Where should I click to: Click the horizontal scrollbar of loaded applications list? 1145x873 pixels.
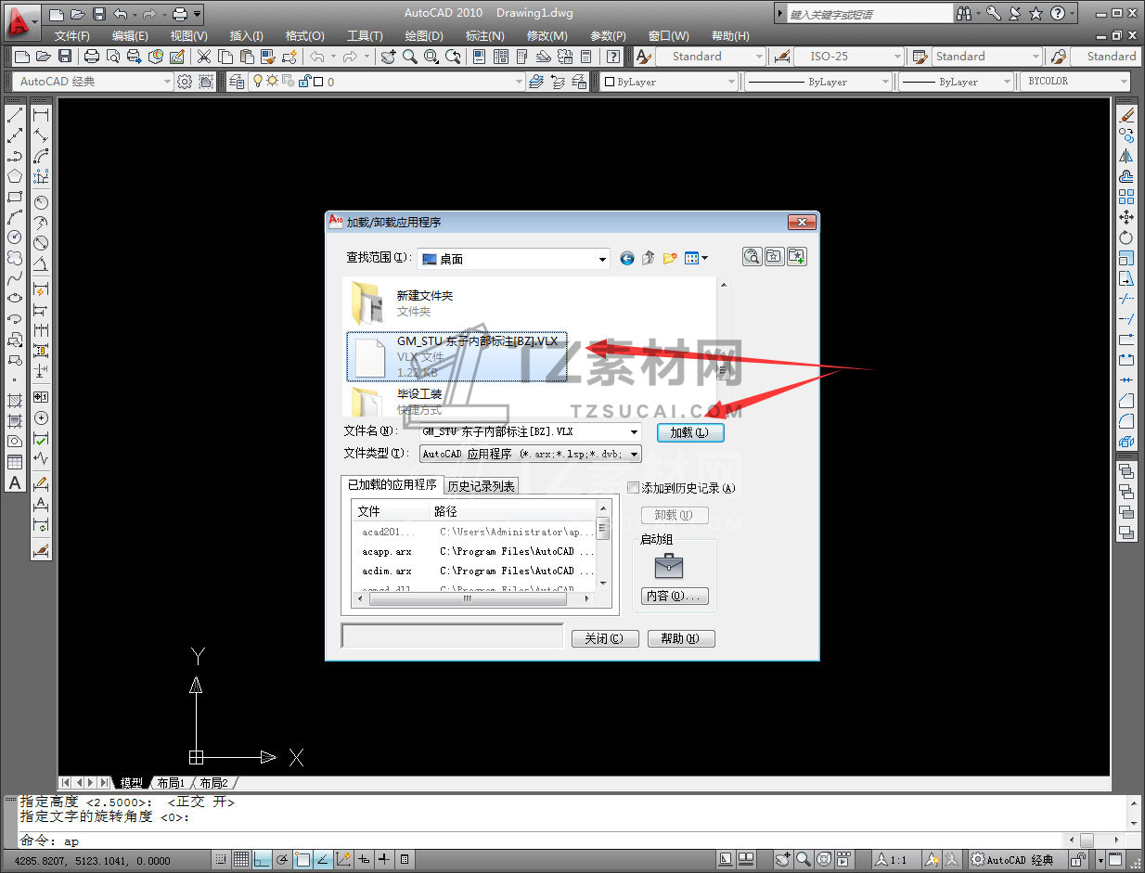click(x=474, y=599)
